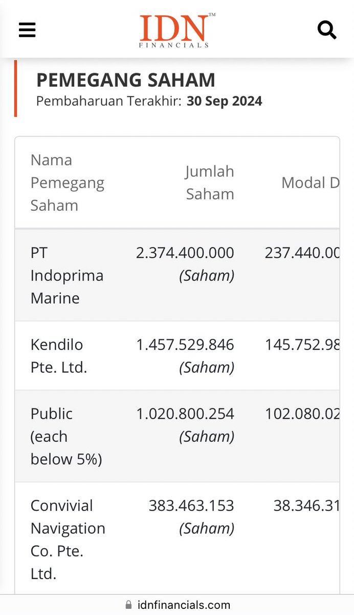Open the hamburger navigation menu
This screenshot has width=354, height=615.
pos(27,30)
